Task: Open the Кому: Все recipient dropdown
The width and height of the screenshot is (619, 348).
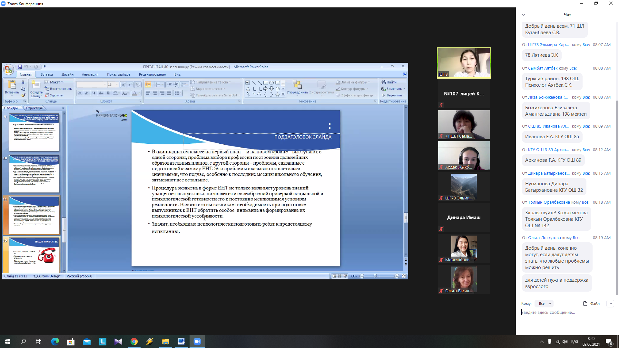Action: tap(545, 304)
